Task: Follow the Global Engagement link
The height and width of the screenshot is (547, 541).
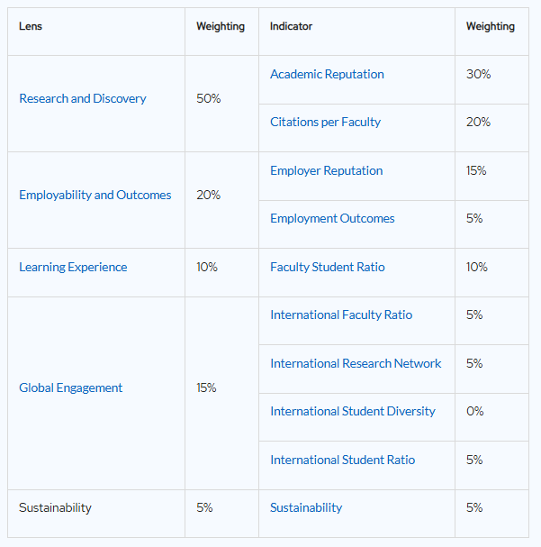Action: tap(70, 387)
